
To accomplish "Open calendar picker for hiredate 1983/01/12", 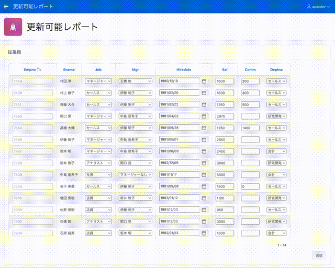I will (x=204, y=198).
